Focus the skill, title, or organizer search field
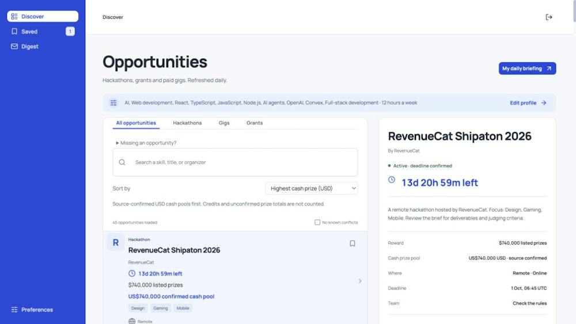This screenshot has width=576, height=324. [x=235, y=162]
